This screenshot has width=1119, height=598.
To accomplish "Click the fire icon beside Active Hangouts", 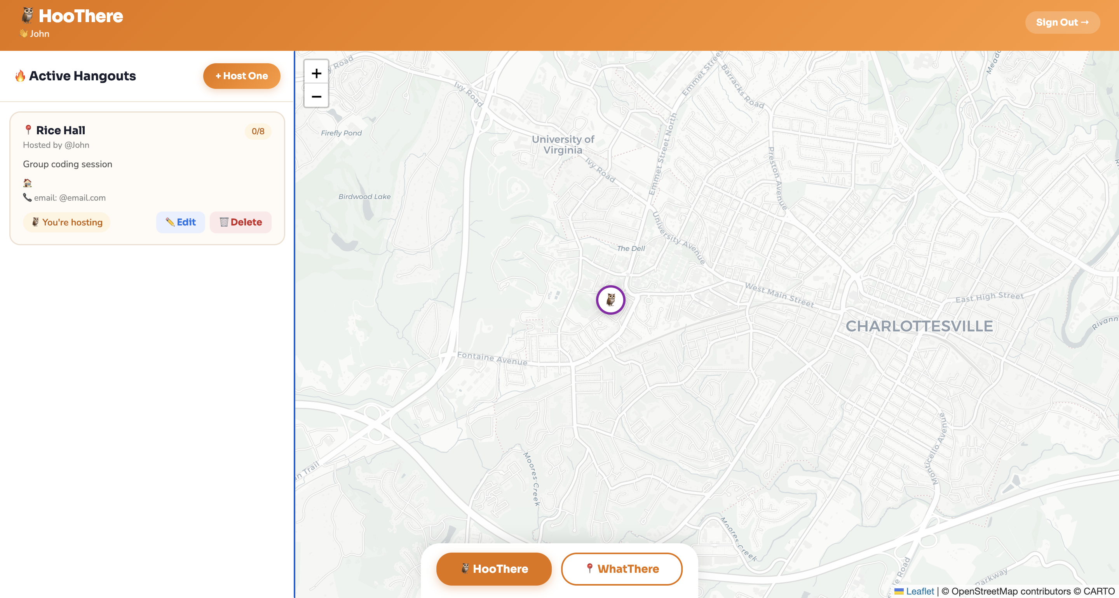I will 20,76.
